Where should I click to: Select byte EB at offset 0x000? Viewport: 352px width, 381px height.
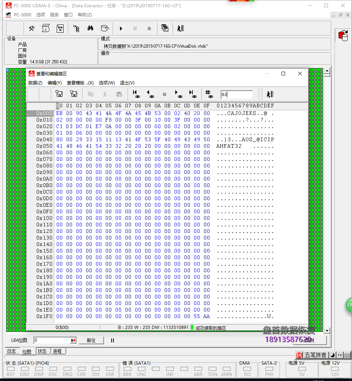click(59, 113)
